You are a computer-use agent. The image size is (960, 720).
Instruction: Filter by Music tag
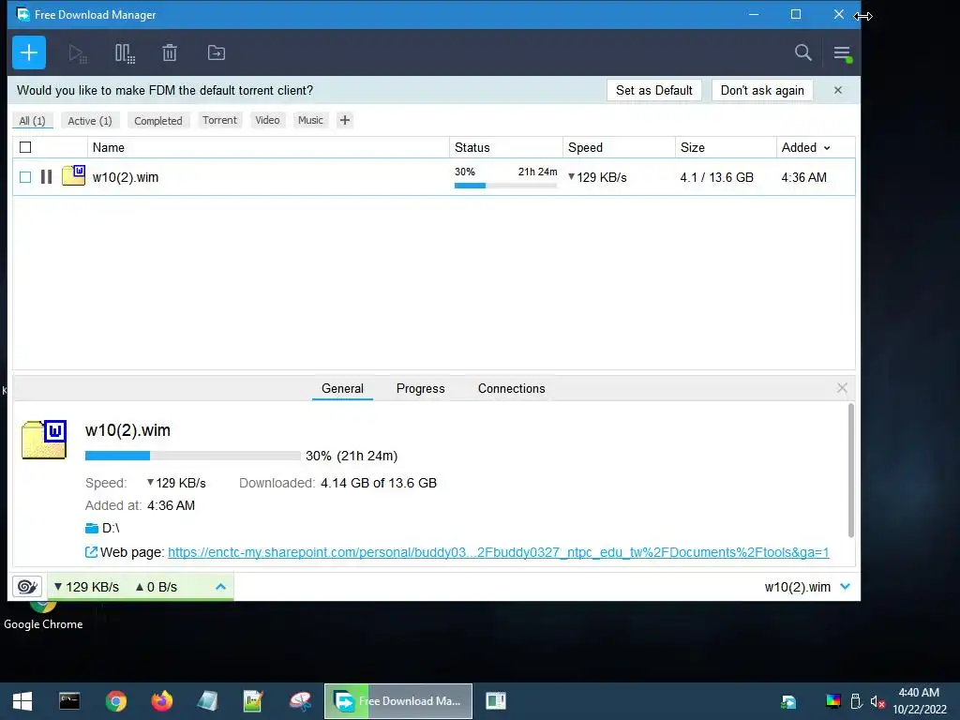[x=310, y=120]
